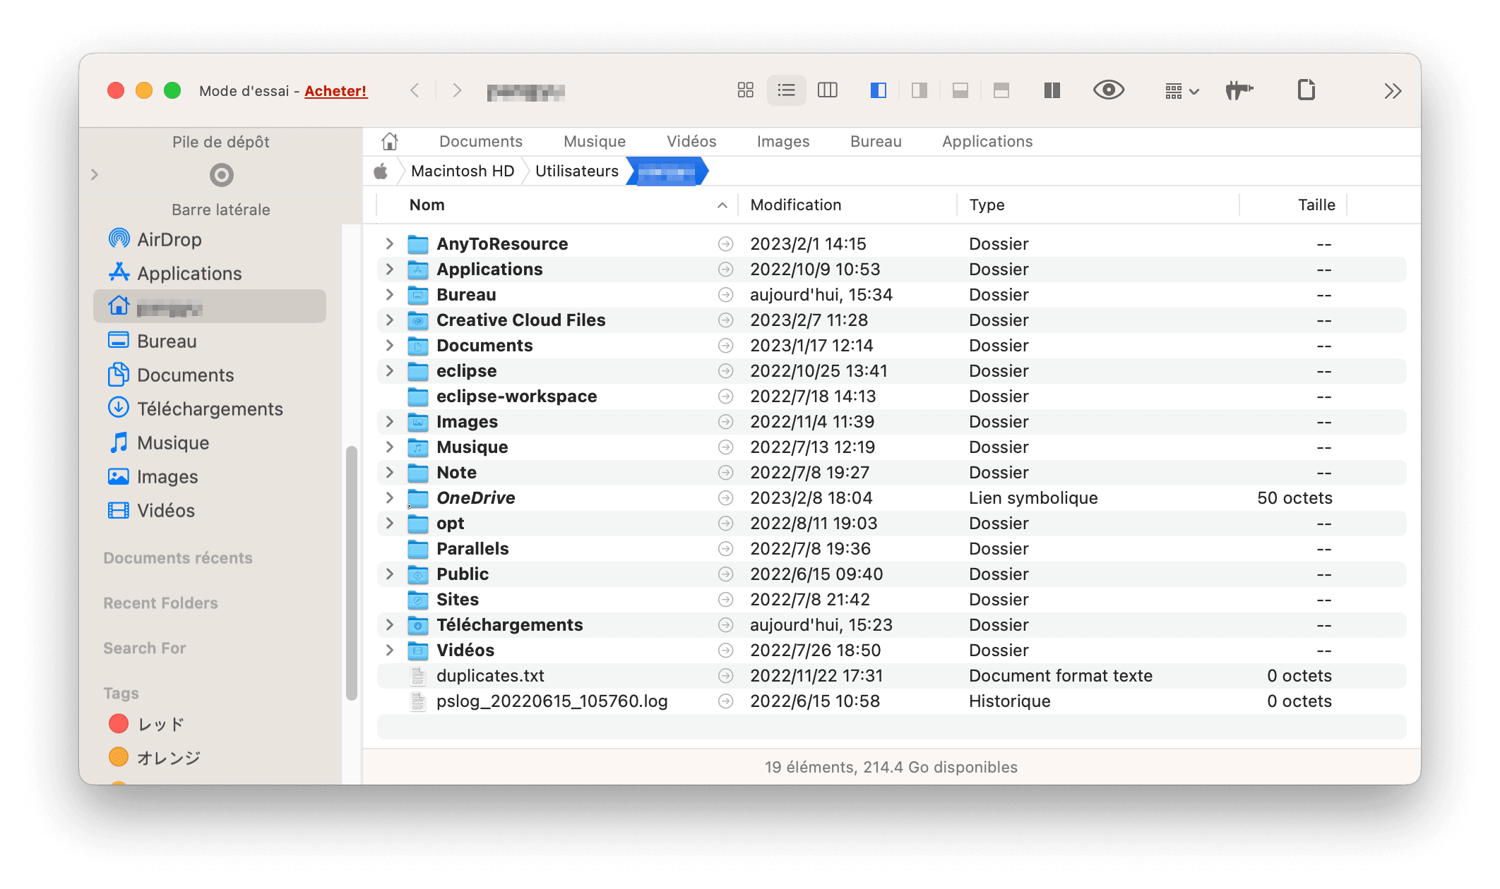The image size is (1500, 889).
Task: Sort by Taille column header
Action: coord(1293,205)
